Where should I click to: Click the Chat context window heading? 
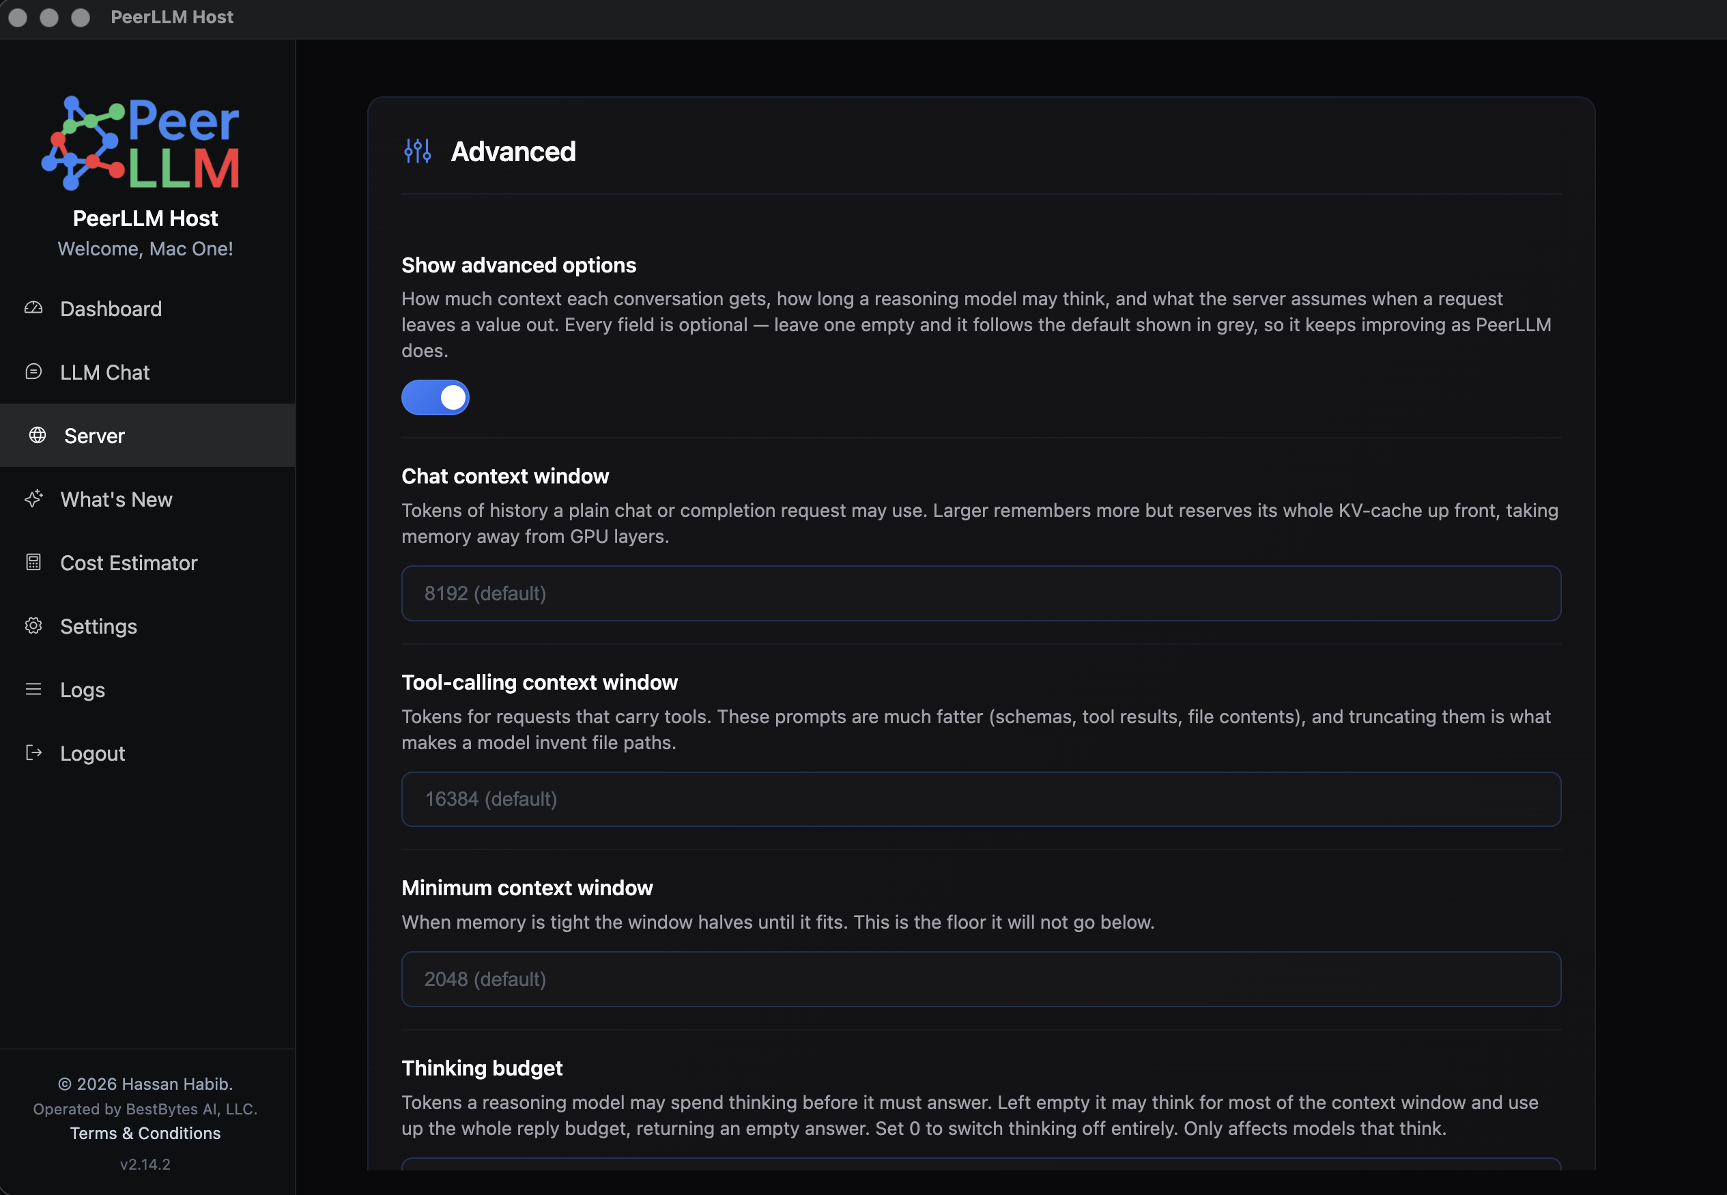tap(505, 476)
